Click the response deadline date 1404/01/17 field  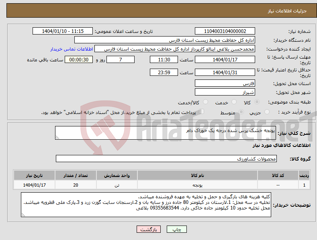[x=225, y=59]
